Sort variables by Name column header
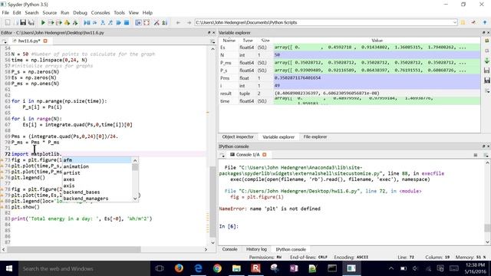 229,41
